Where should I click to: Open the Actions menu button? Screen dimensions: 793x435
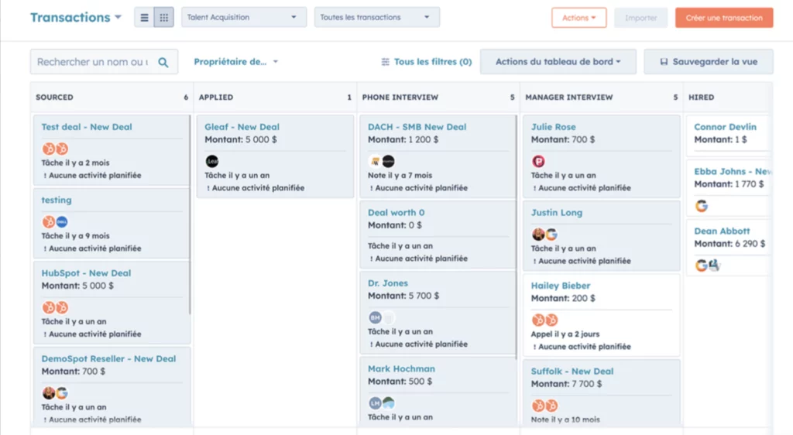pos(578,18)
